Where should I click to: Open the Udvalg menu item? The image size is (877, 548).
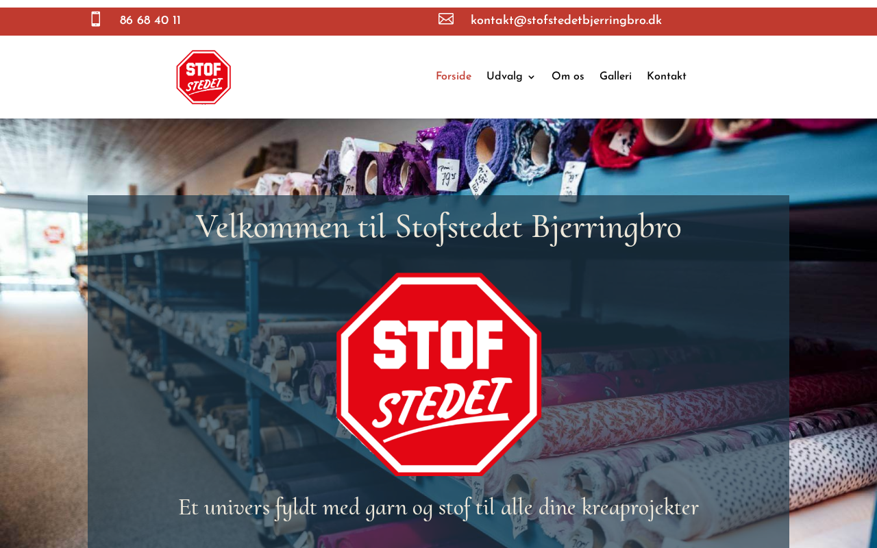pos(504,77)
